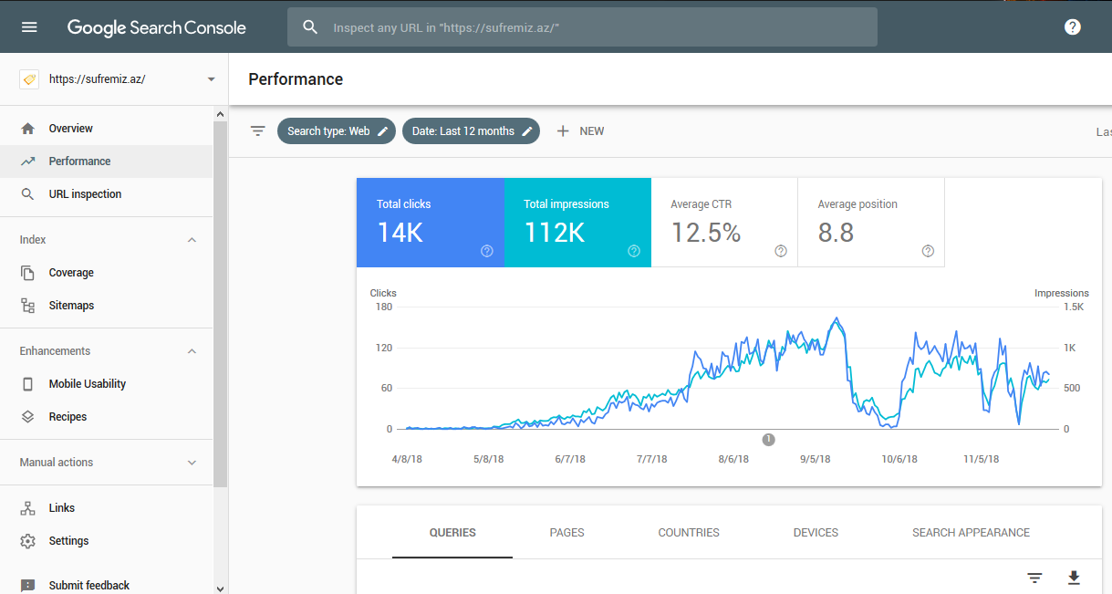Open the sufremiz.az property dropdown
Image resolution: width=1112 pixels, height=594 pixels.
click(211, 79)
